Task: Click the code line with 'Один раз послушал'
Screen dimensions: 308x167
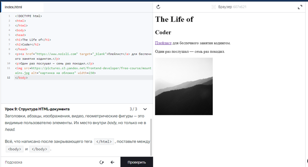Action: 55,64
